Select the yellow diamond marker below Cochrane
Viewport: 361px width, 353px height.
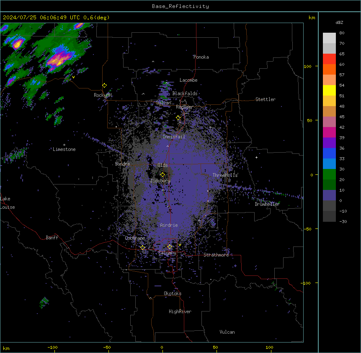tap(142, 248)
